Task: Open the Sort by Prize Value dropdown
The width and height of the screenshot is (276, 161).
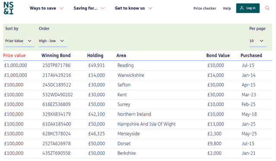Action: [x=20, y=41]
